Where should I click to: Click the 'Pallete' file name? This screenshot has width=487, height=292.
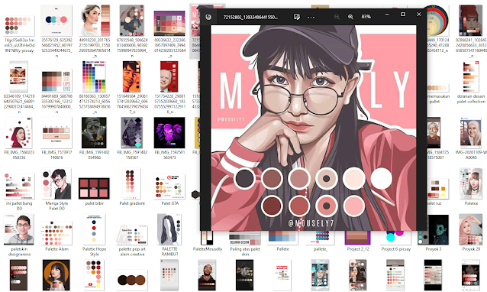click(282, 249)
